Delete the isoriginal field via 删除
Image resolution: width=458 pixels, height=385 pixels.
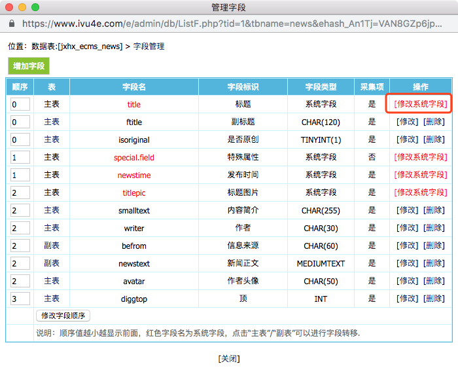click(x=433, y=139)
